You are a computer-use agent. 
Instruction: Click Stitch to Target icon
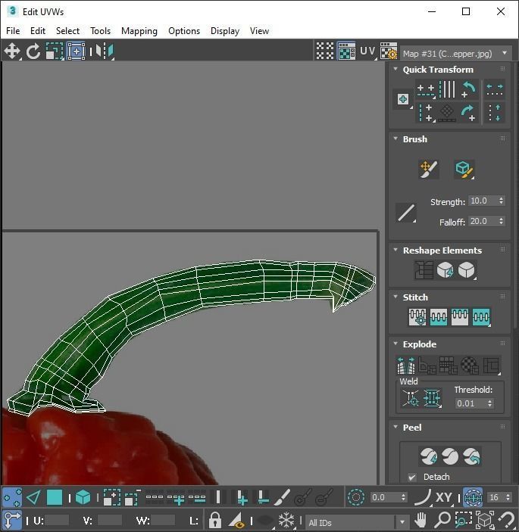click(417, 317)
